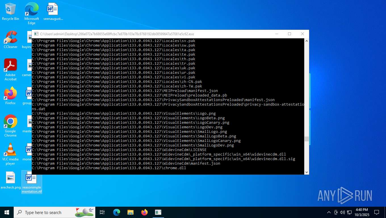Click the SmallLogoCanary.png output line
This screenshot has width=386, height=218.
point(136,141)
